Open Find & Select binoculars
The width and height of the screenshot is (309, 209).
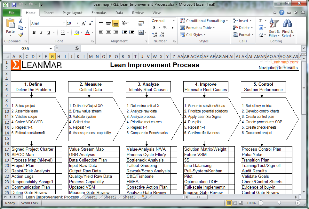pos(288,28)
